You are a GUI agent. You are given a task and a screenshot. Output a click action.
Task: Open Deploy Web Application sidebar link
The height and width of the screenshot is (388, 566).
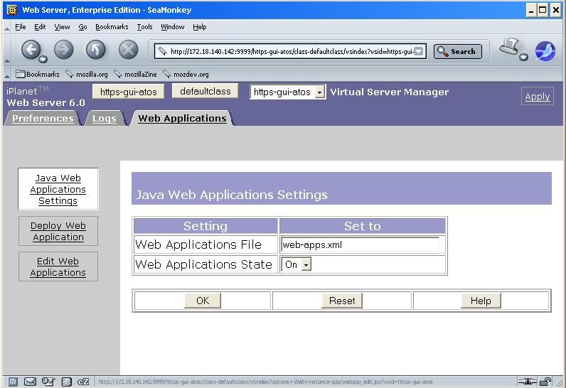[58, 231]
